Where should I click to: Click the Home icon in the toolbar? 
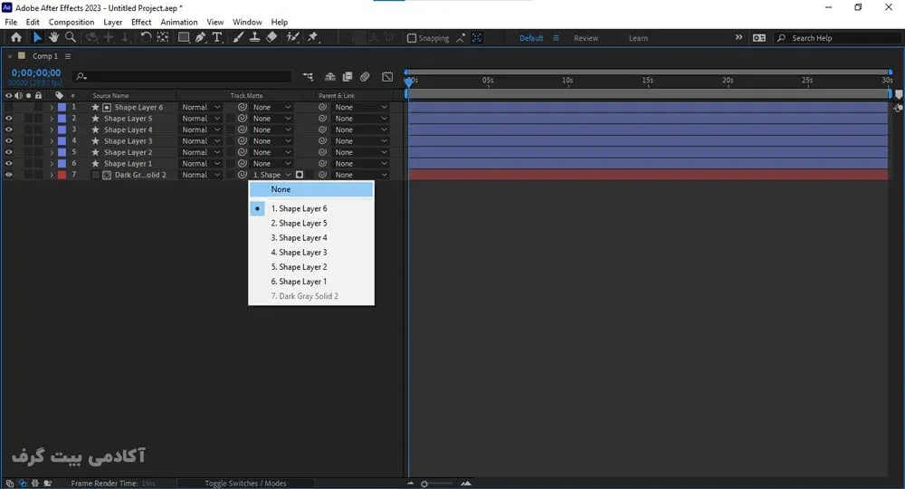point(16,37)
